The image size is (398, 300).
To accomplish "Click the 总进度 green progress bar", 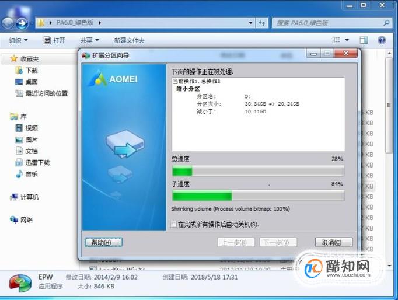I will point(258,171).
